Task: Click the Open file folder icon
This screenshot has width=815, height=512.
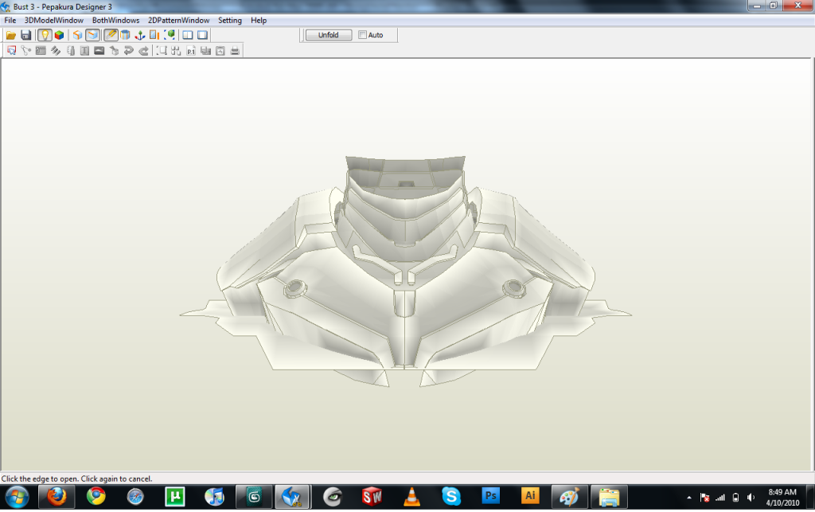Action: [x=11, y=35]
